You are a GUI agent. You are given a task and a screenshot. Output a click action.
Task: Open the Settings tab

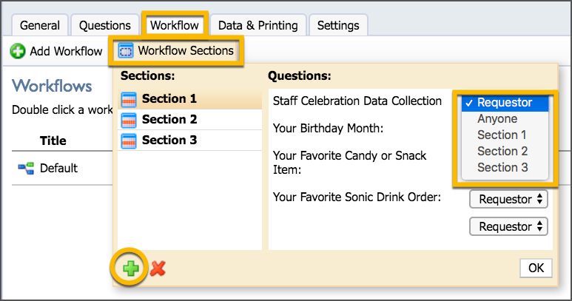point(338,25)
